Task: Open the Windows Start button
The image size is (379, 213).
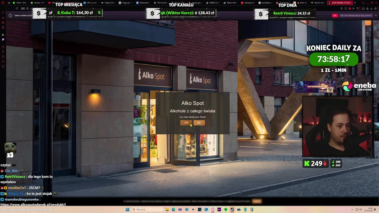Action: click(x=127, y=209)
